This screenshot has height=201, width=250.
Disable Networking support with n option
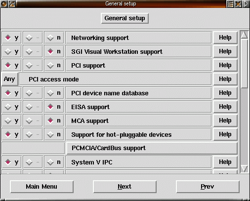coord(54,38)
